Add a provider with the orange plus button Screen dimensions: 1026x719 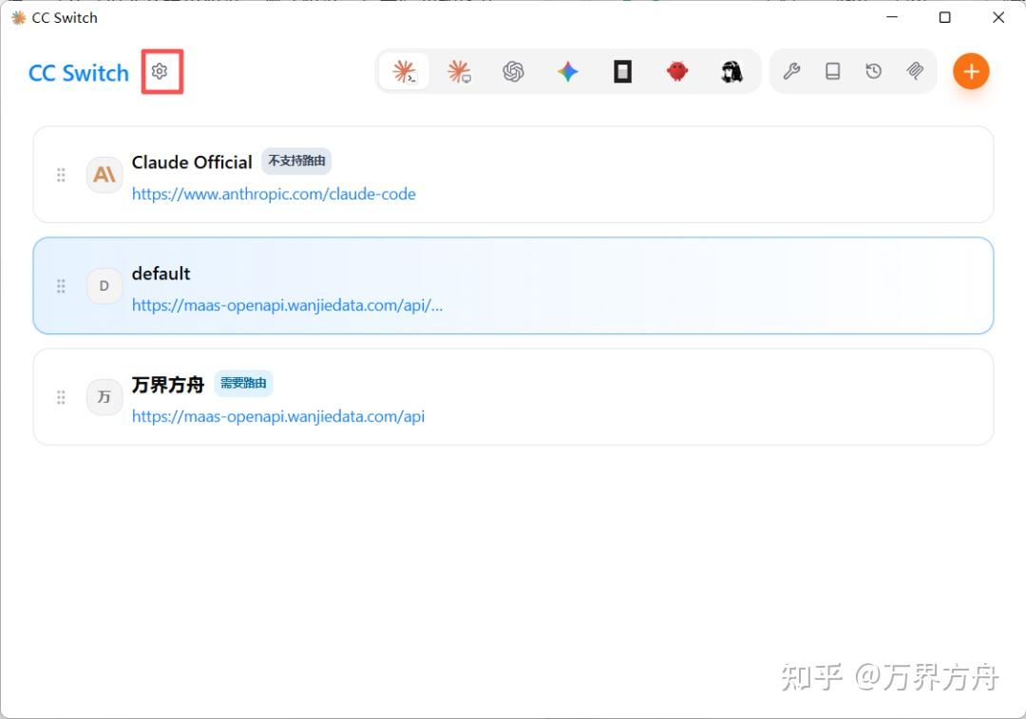pyautogui.click(x=971, y=71)
